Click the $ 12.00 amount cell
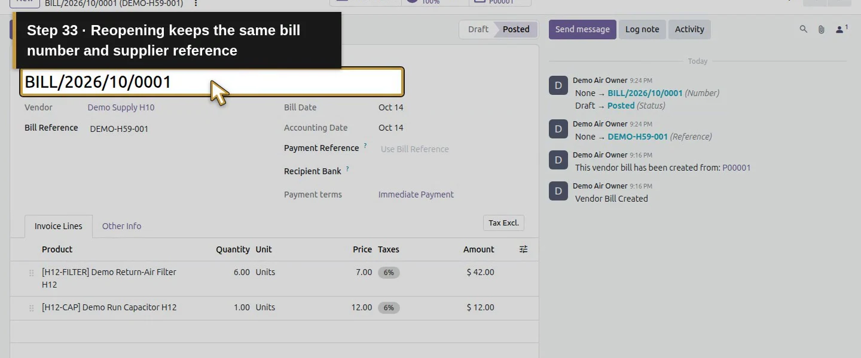Screen dimensions: 861x358 click(x=480, y=307)
